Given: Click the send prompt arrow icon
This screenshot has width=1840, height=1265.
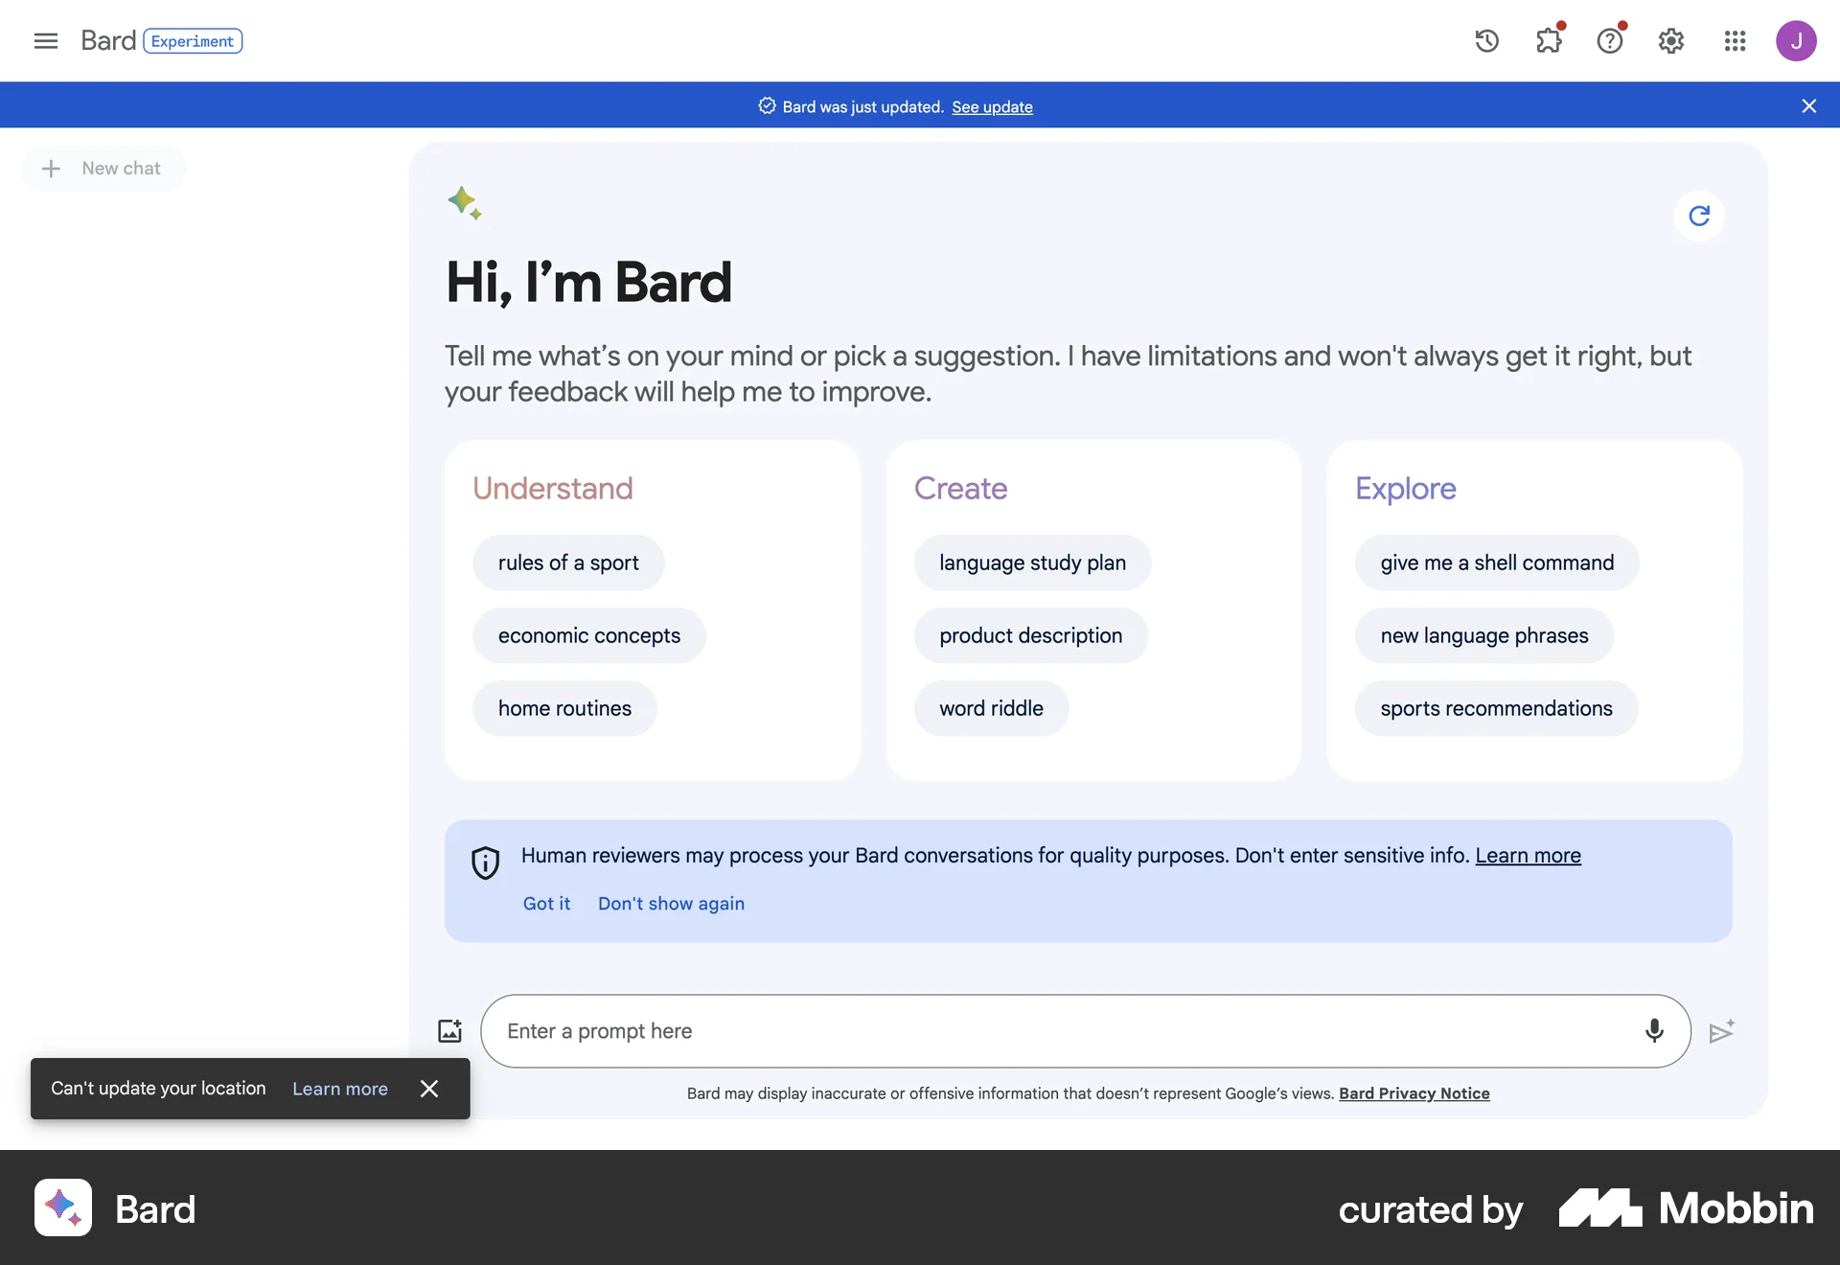Looking at the screenshot, I should point(1721,1031).
